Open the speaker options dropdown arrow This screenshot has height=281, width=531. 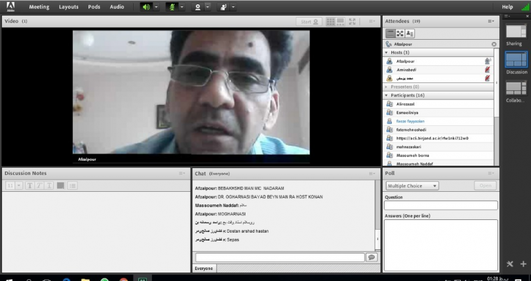[x=156, y=7]
